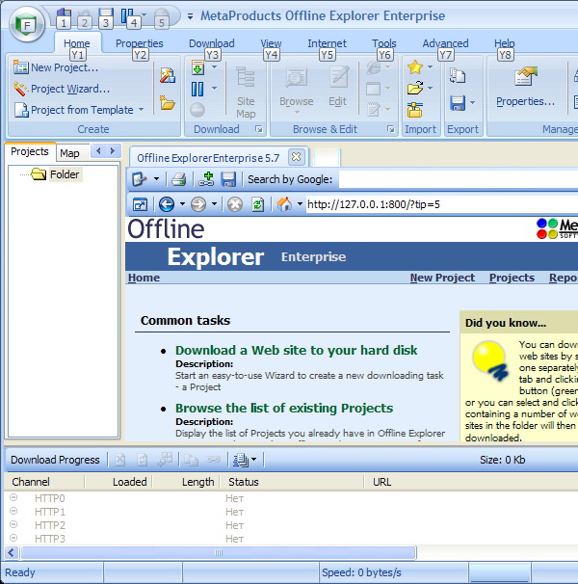Select Folder in the projects tree
This screenshot has height=584, width=578.
(x=65, y=174)
